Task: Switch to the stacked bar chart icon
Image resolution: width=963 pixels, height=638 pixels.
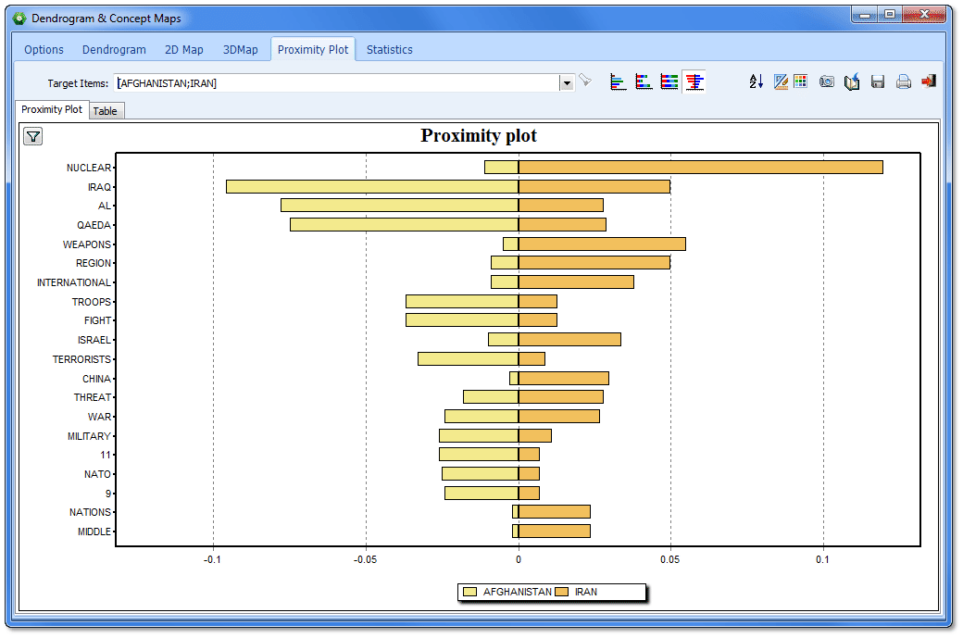Action: pos(644,82)
